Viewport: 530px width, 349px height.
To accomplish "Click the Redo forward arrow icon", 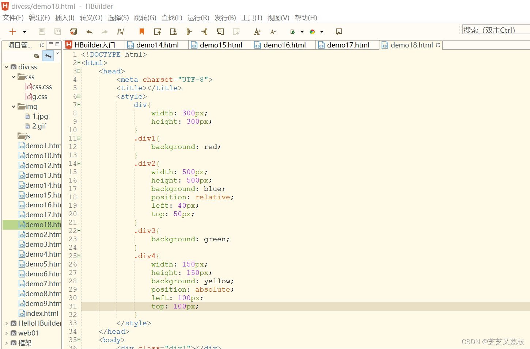I will pos(105,32).
